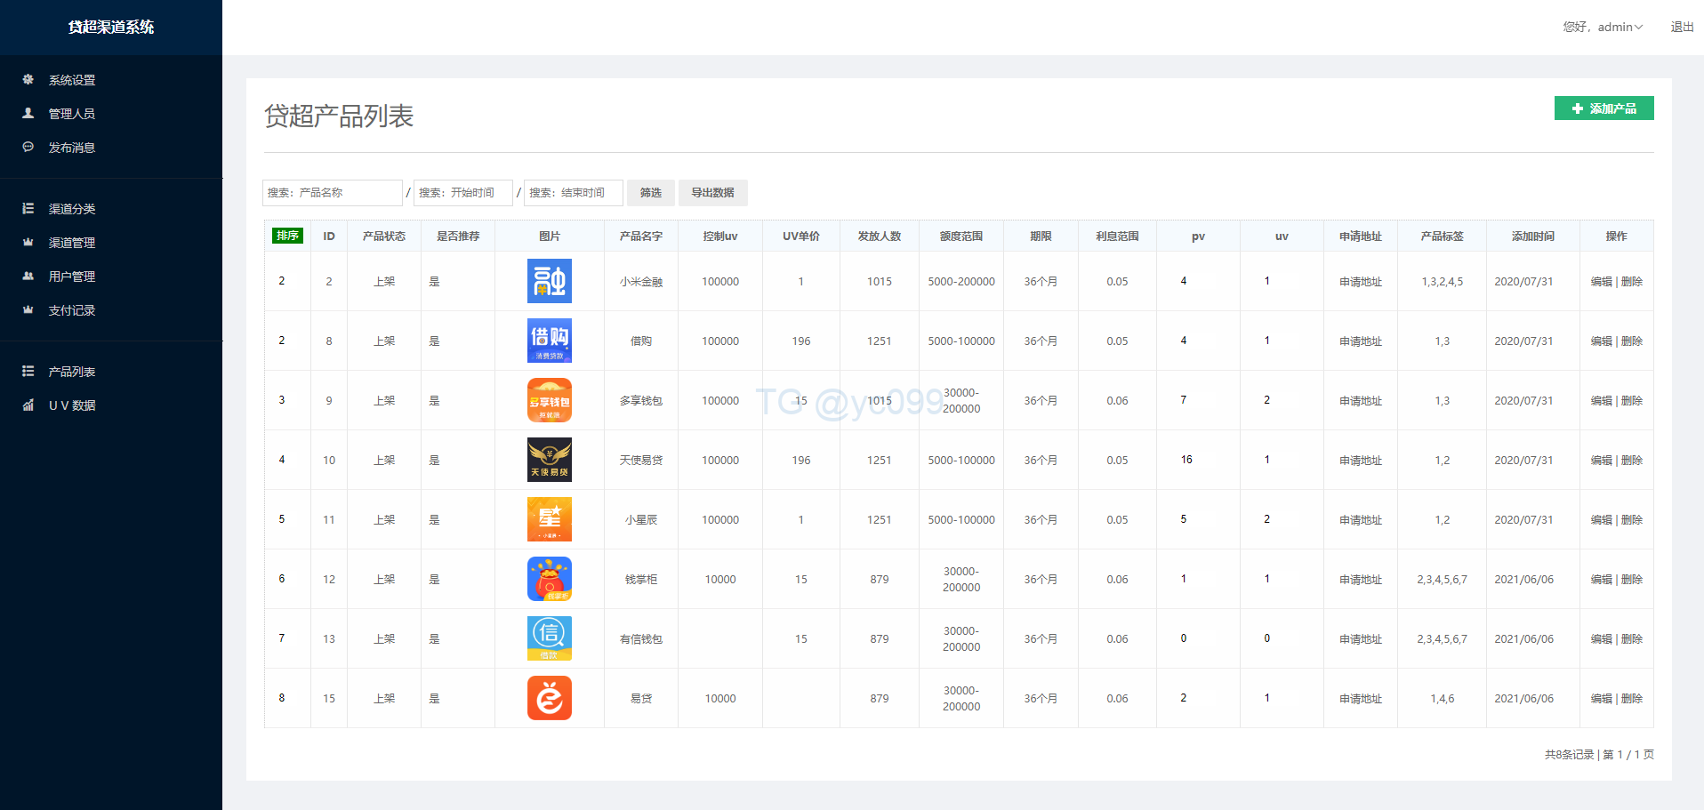The height and width of the screenshot is (810, 1704).
Task: Click the 结束时间 end date field
Action: coord(573,193)
